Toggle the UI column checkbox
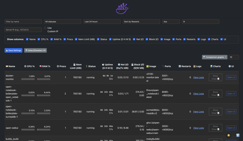 pos(221,39)
